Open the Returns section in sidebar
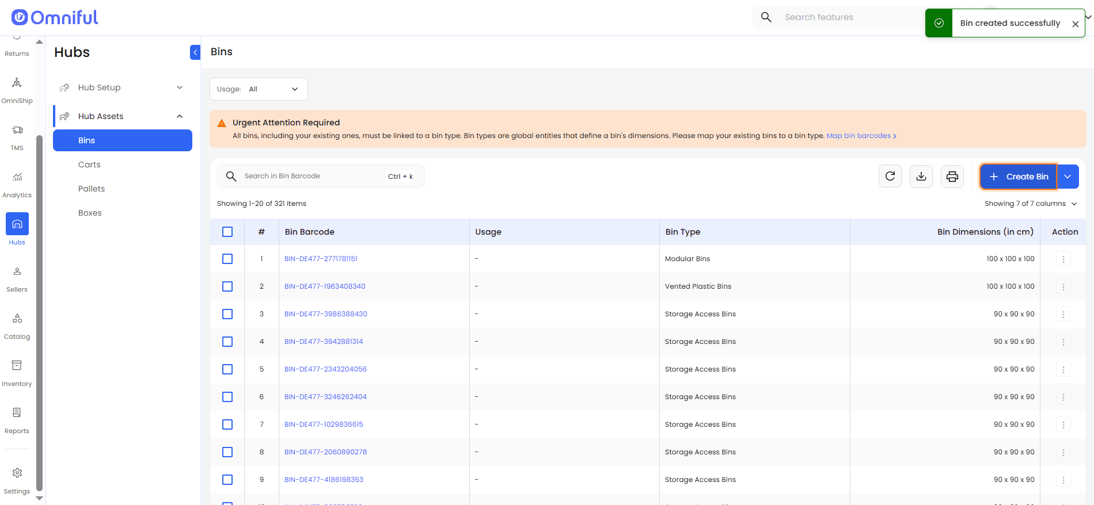The image size is (1094, 505). pos(17,46)
